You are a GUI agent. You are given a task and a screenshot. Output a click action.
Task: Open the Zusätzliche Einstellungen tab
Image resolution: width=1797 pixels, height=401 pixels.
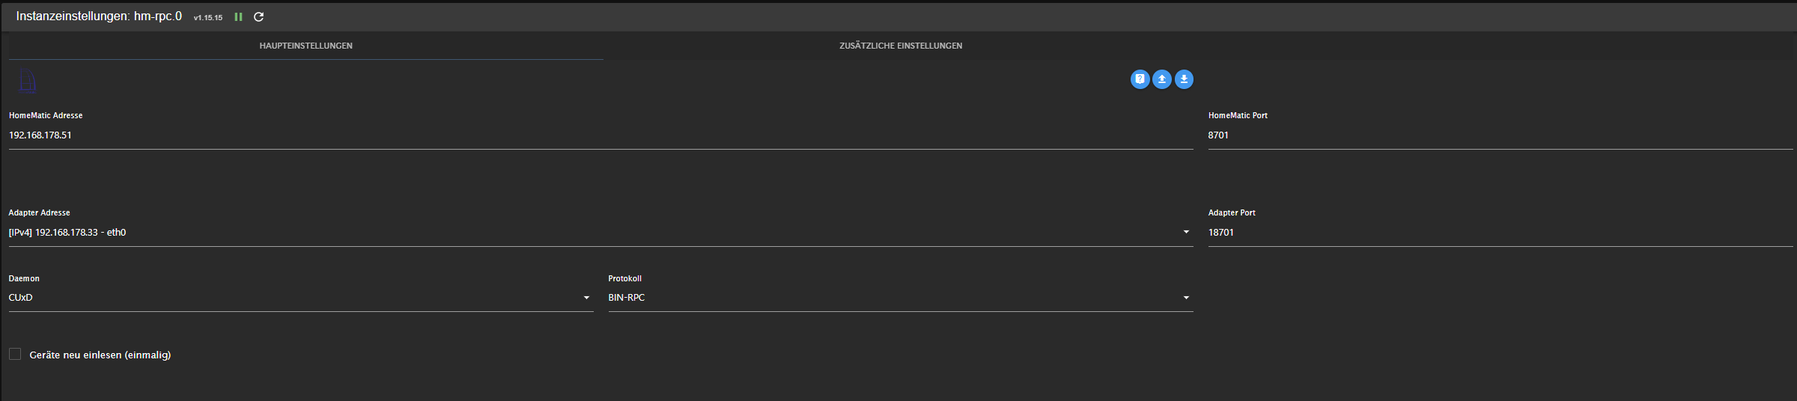click(x=901, y=46)
